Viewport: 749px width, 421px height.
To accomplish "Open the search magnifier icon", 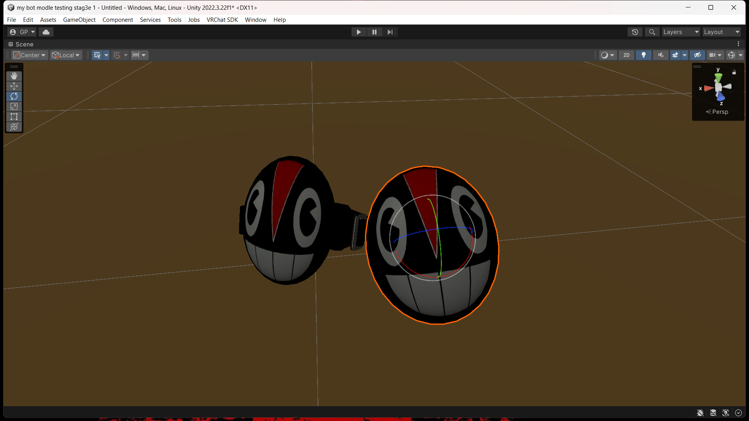I will point(652,32).
